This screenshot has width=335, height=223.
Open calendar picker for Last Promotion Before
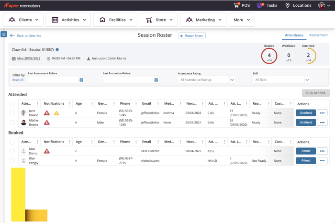[x=156, y=80]
